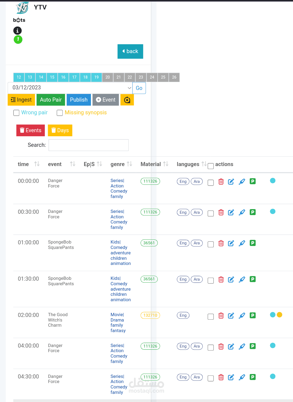
Task: Edit the 04:30:00 Danger Force event
Action: pyautogui.click(x=231, y=377)
